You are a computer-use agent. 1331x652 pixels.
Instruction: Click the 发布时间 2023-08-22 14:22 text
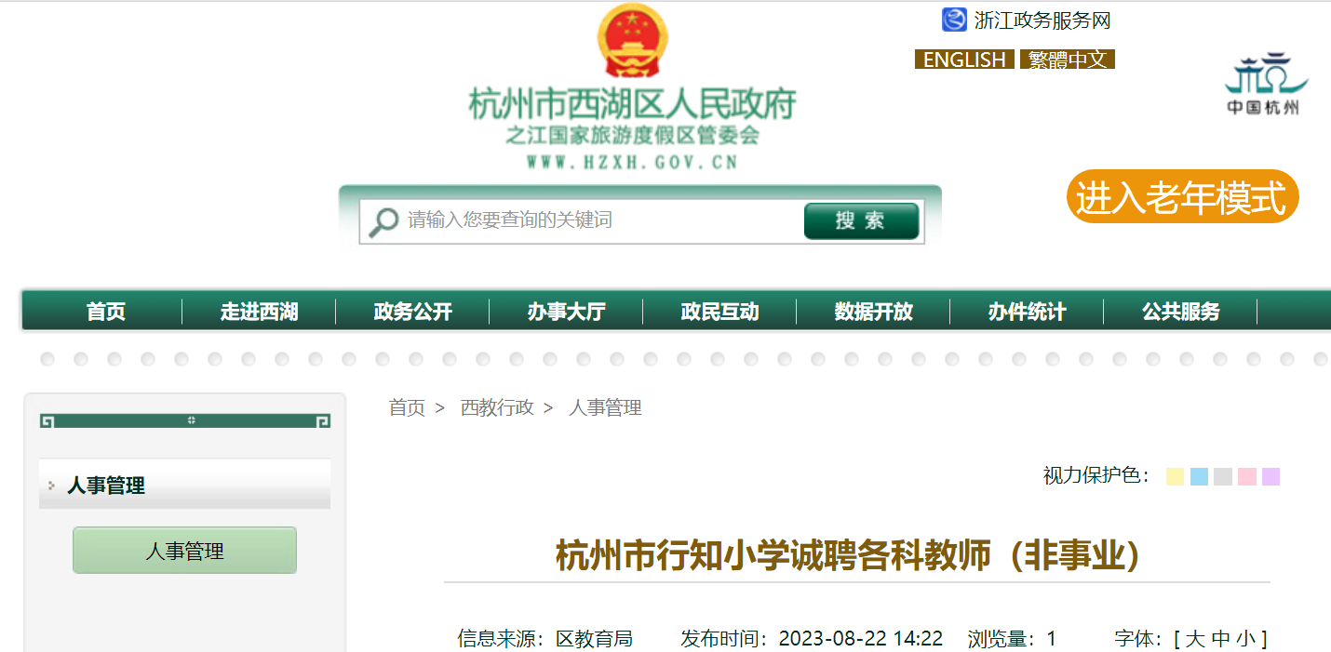coord(812,639)
